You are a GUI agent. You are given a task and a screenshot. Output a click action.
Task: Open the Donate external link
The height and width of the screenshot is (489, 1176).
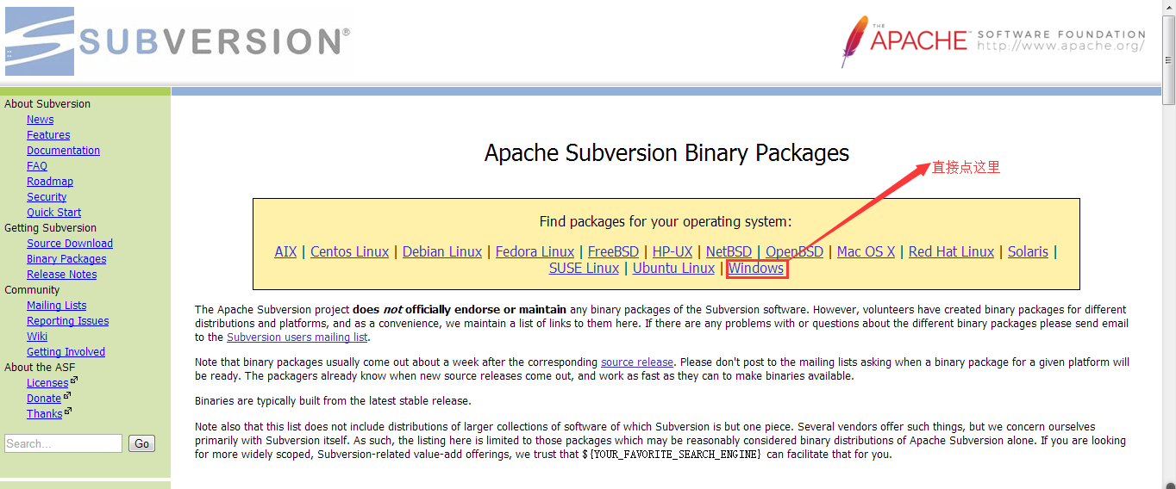point(44,399)
